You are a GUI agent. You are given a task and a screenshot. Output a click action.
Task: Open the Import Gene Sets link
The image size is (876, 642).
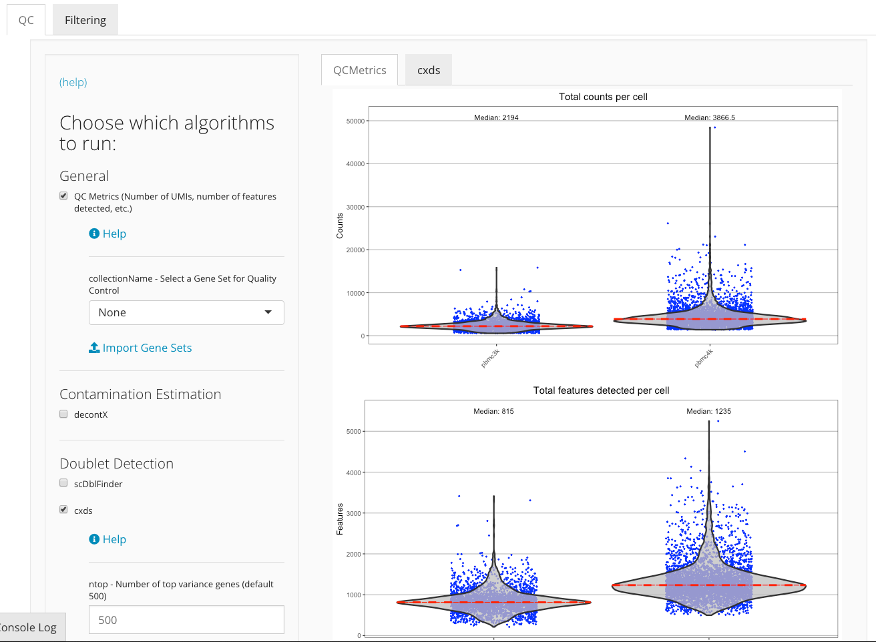[147, 348]
